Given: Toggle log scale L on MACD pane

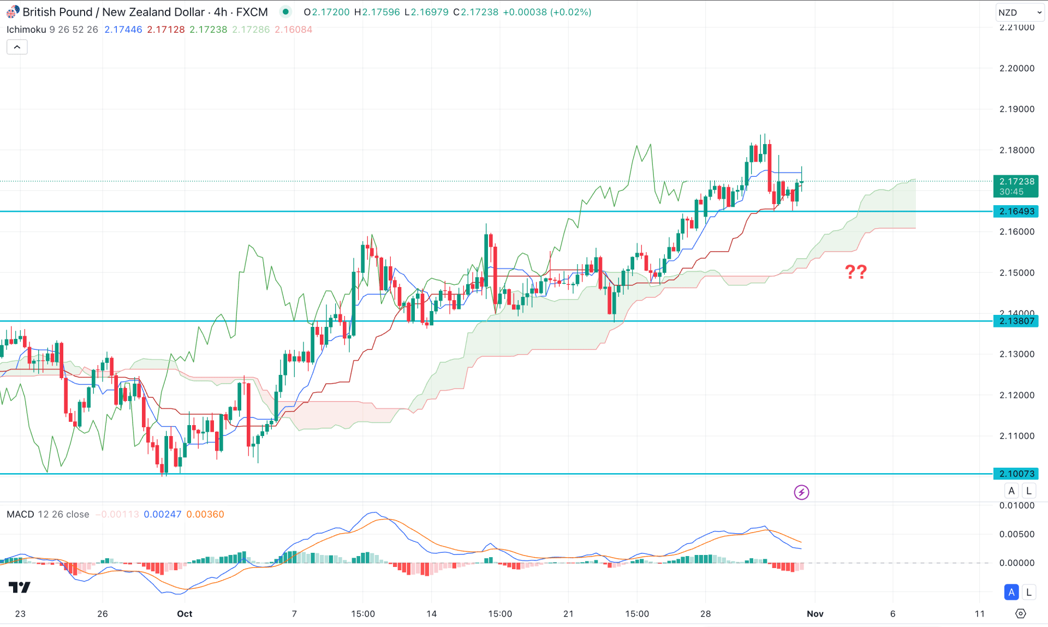Looking at the screenshot, I should pyautogui.click(x=1029, y=592).
